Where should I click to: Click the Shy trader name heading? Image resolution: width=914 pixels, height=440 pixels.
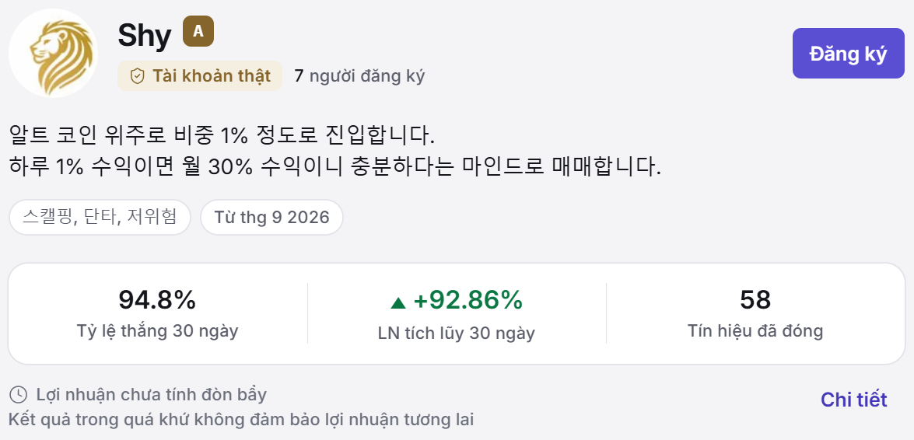tap(145, 36)
